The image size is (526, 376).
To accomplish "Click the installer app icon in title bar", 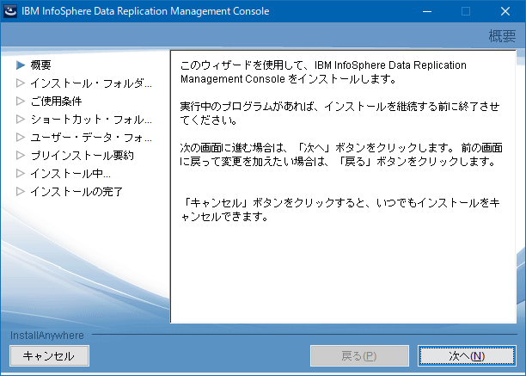I will (10, 11).
